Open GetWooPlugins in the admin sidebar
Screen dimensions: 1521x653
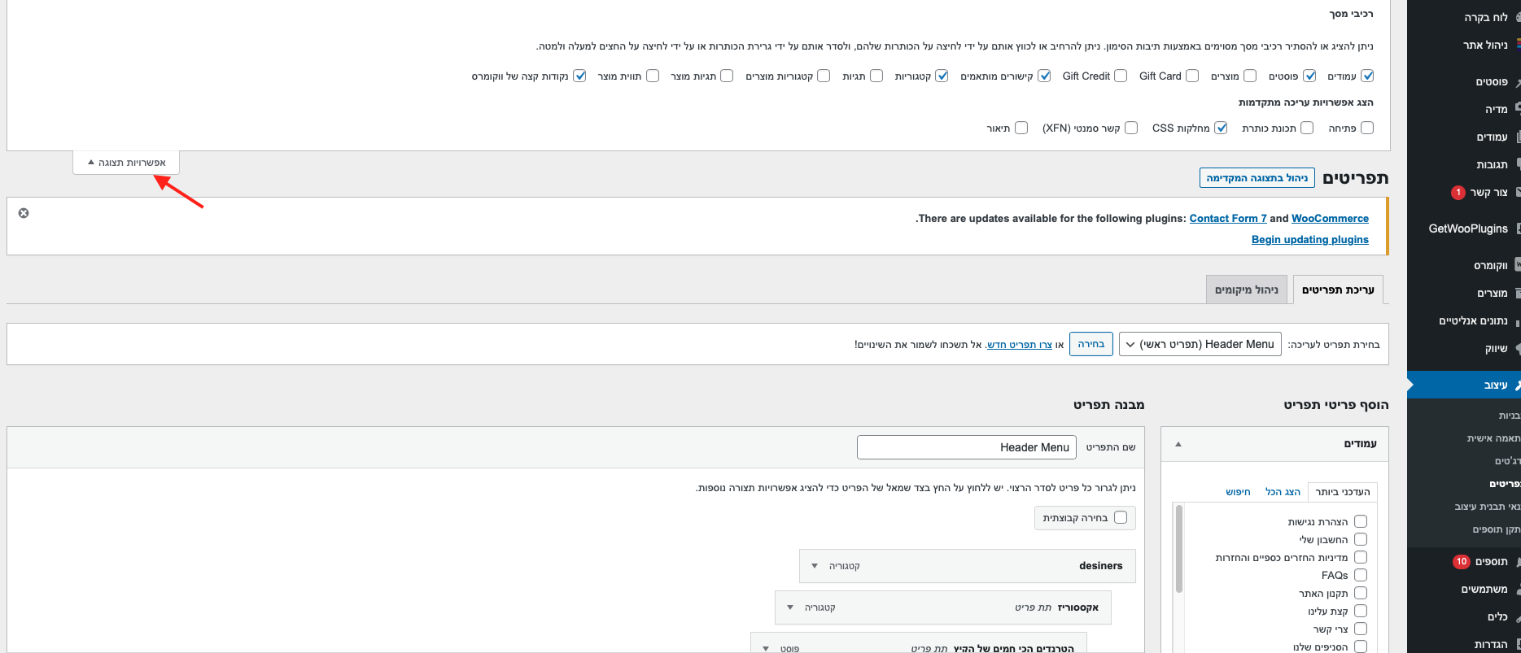[1467, 229]
